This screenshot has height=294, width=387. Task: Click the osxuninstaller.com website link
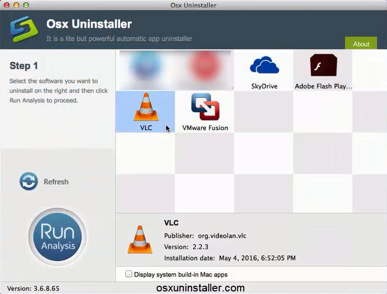pos(200,288)
